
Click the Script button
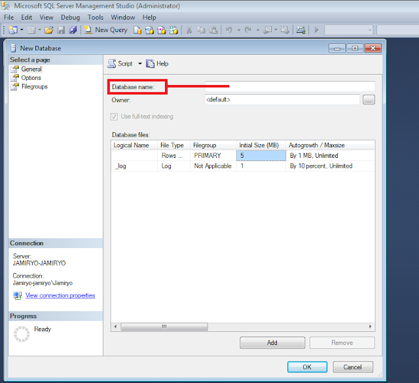(x=120, y=64)
